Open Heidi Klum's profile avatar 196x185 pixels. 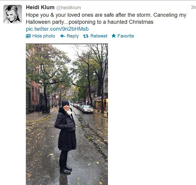pos(13,14)
